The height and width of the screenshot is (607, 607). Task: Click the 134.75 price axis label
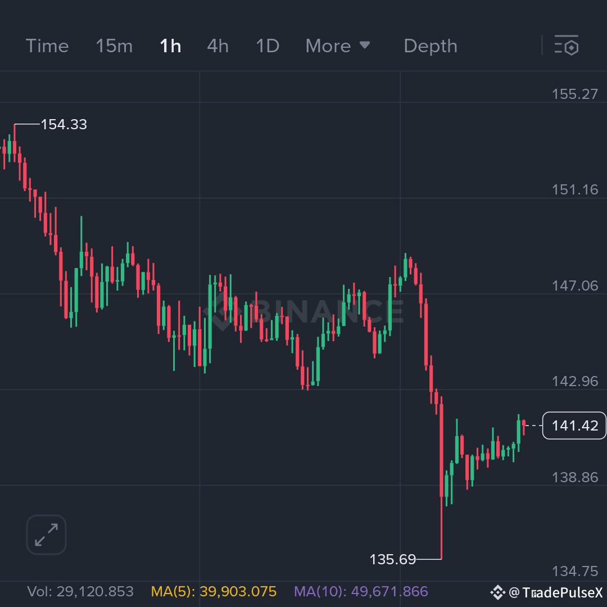(574, 571)
